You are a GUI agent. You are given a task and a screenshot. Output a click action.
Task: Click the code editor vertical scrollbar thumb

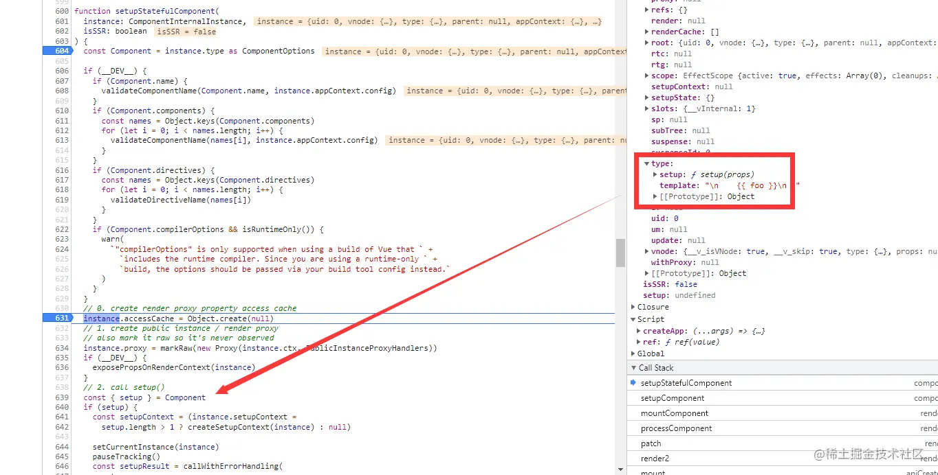click(x=620, y=253)
